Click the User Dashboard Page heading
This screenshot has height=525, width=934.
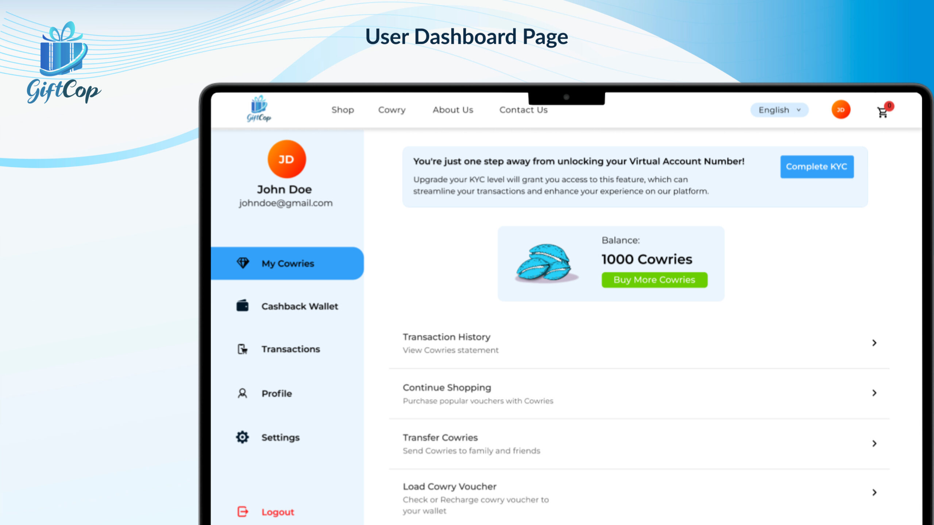click(467, 36)
